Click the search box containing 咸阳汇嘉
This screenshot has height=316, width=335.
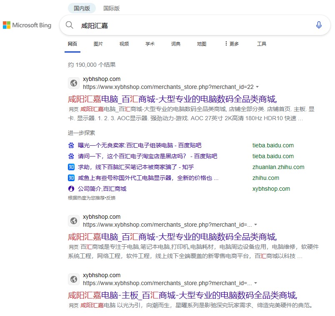tap(195, 25)
